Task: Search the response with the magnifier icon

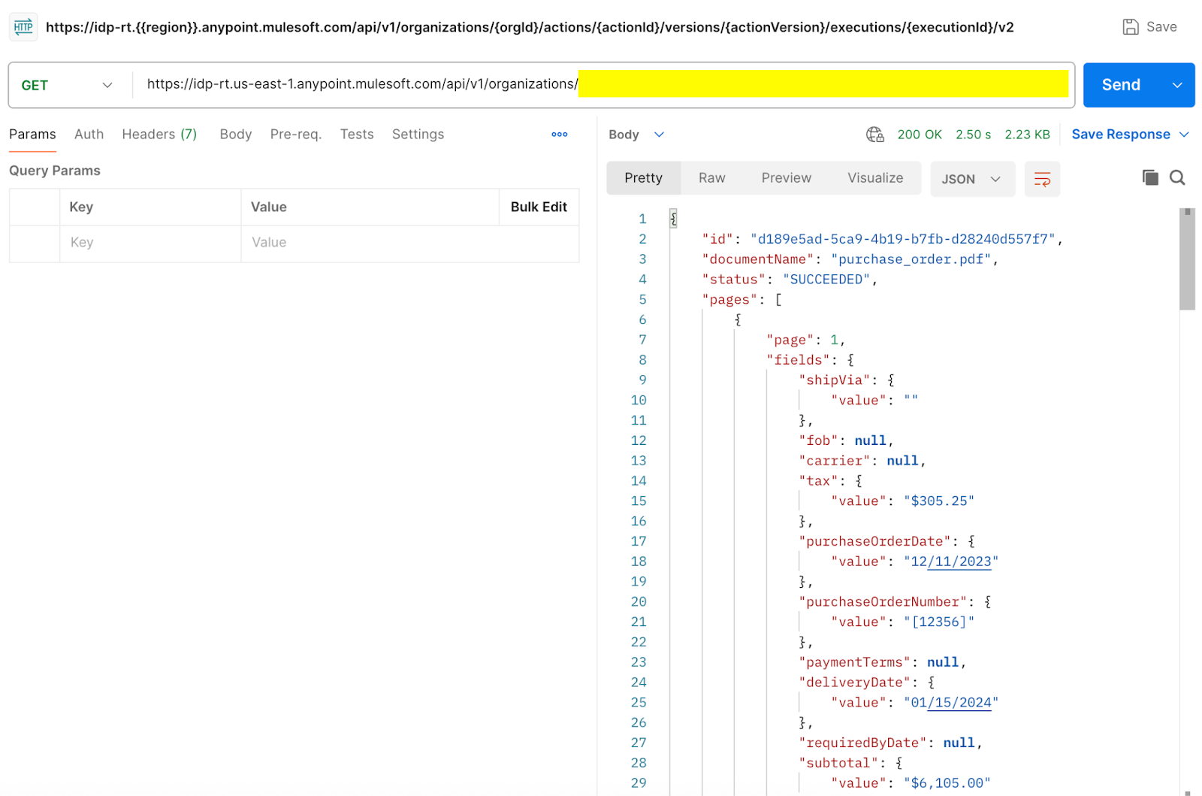Action: pyautogui.click(x=1176, y=177)
